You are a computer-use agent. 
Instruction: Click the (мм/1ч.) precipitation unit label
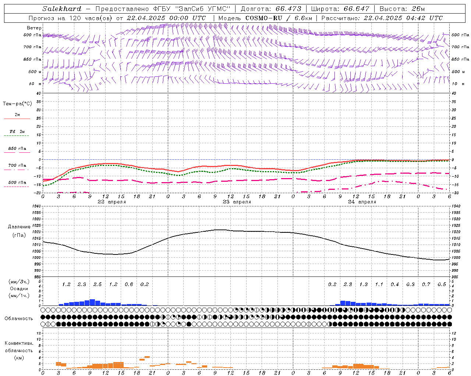[19, 296]
